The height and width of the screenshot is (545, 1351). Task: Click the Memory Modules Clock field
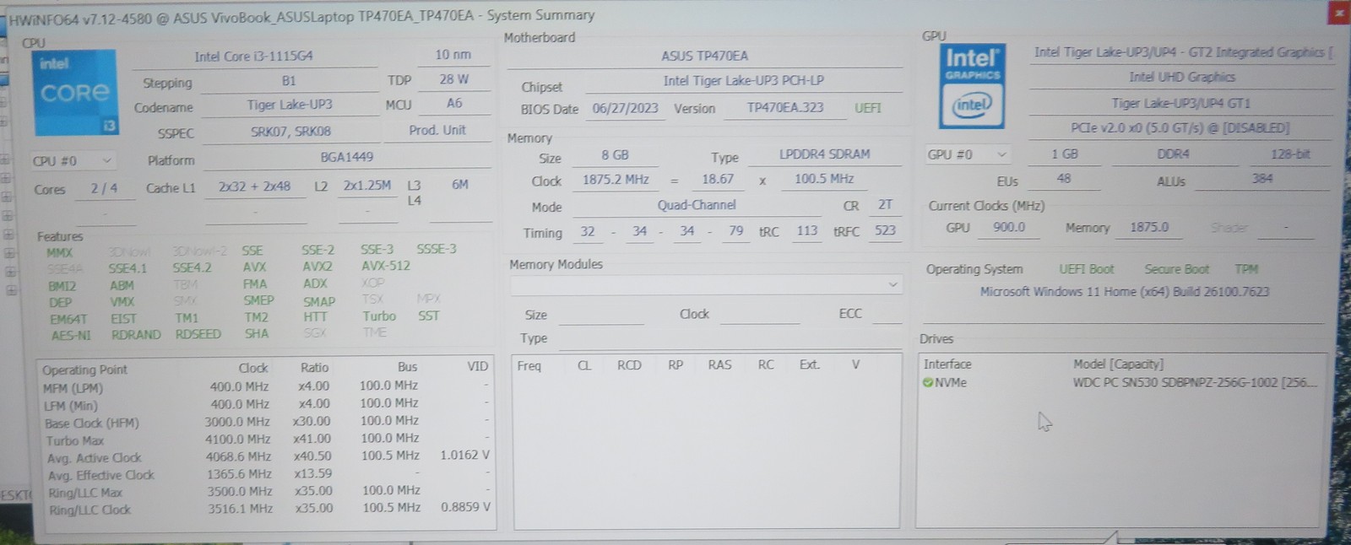759,314
